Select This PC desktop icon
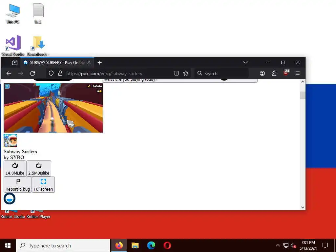 [13, 13]
